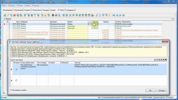Click the SQL-инструкция command type cell
This screenshot has height=100, width=178.
click(x=42, y=69)
